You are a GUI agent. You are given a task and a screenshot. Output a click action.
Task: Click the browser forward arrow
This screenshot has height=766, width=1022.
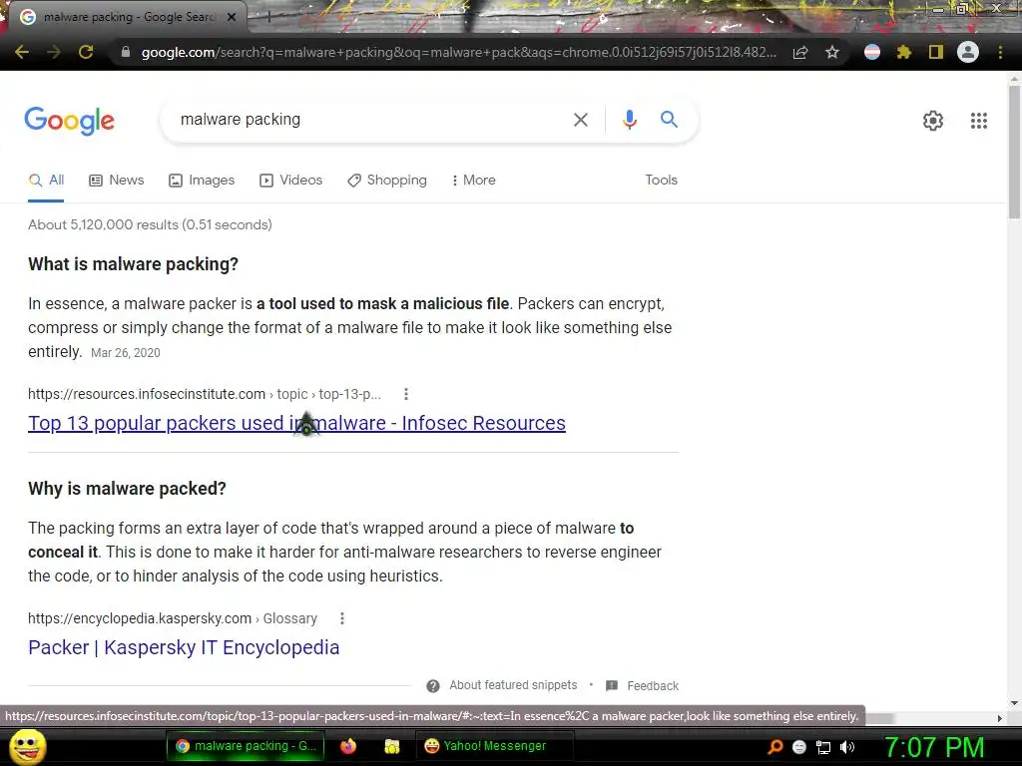[x=54, y=52]
